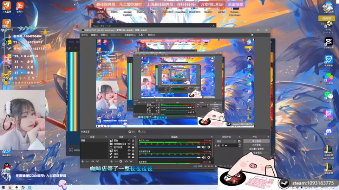Image resolution: width=339 pixels, height=190 pixels.
Task: Toggle visibility of the 图像 source
Action: [x=129, y=141]
